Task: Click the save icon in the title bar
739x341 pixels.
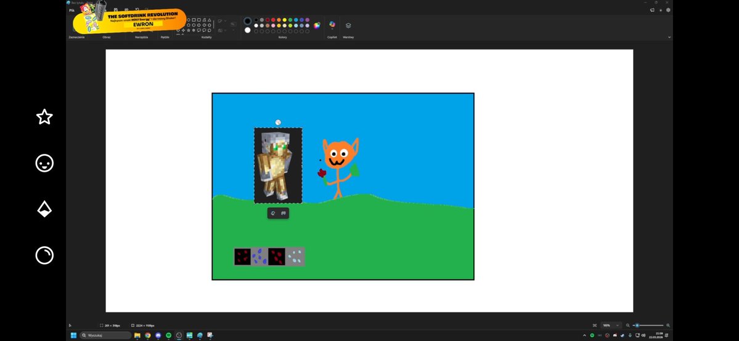Action: click(115, 9)
